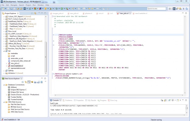Expand the Oracle production connection node

(7, 95)
